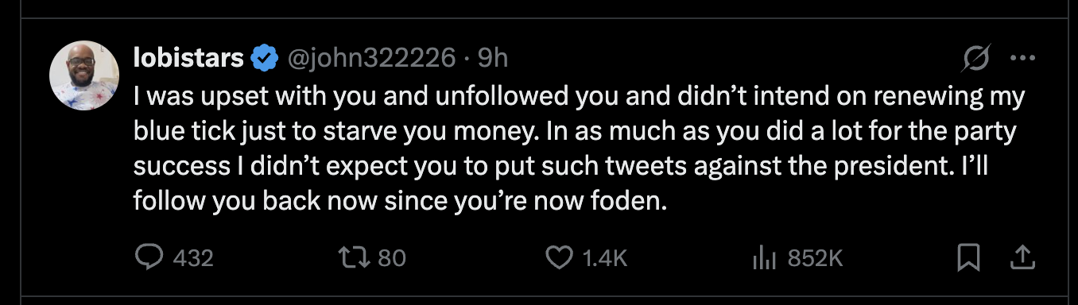Repost using the retweet arrows icon
The height and width of the screenshot is (305, 1078).
tap(350, 257)
